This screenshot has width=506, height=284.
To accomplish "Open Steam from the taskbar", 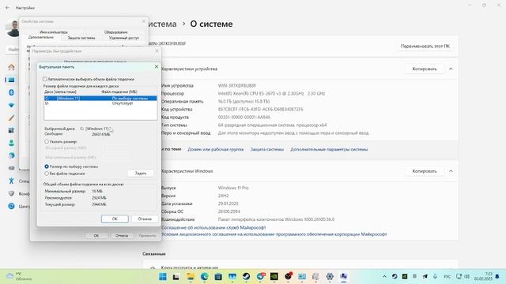I will tap(246, 276).
